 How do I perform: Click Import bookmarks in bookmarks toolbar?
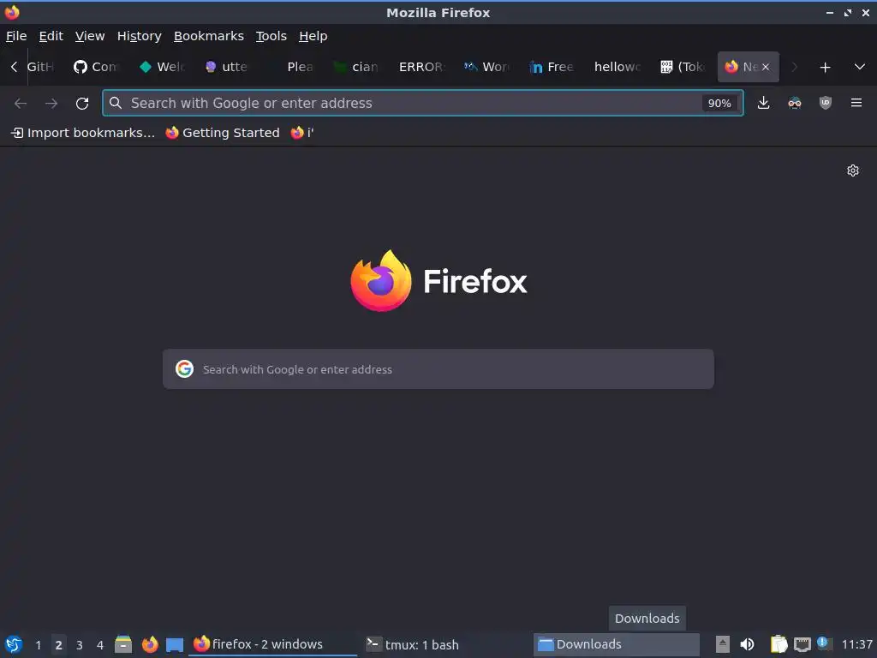pos(83,133)
